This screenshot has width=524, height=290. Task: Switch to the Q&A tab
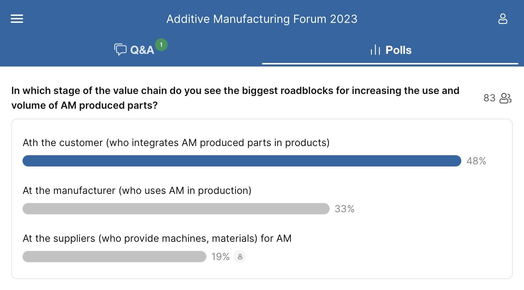(x=142, y=50)
